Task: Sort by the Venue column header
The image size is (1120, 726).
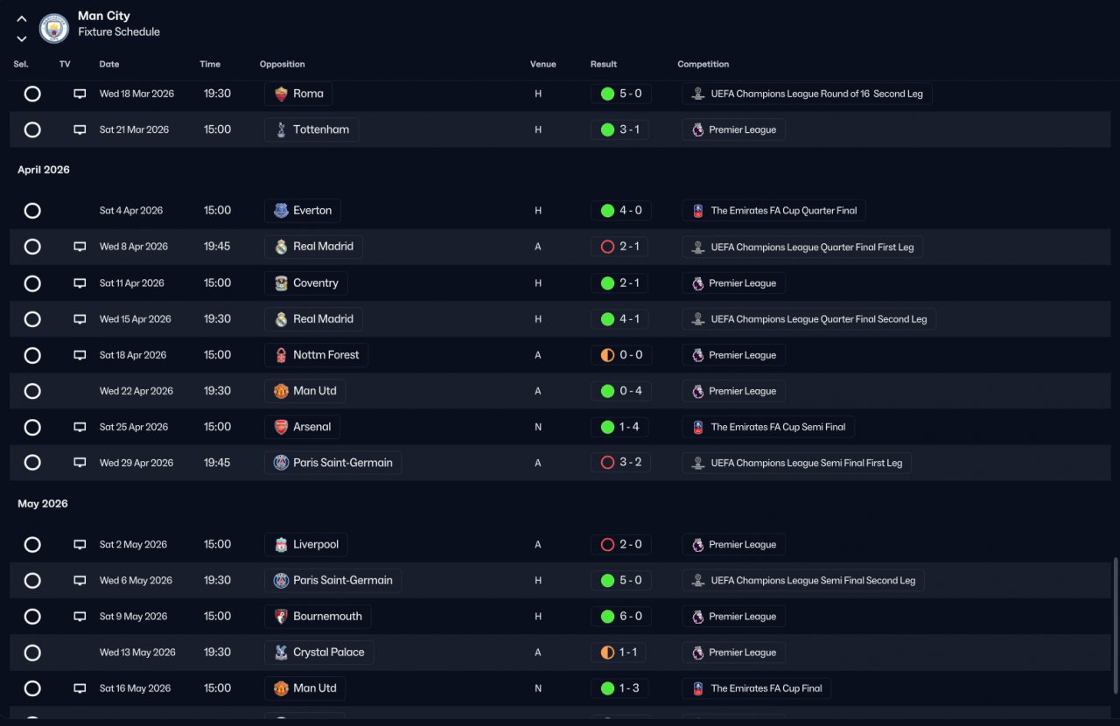Action: (x=542, y=65)
